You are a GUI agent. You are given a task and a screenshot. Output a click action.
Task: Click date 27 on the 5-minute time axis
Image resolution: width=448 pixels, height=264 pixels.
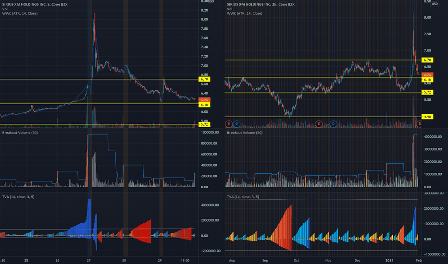click(89, 260)
